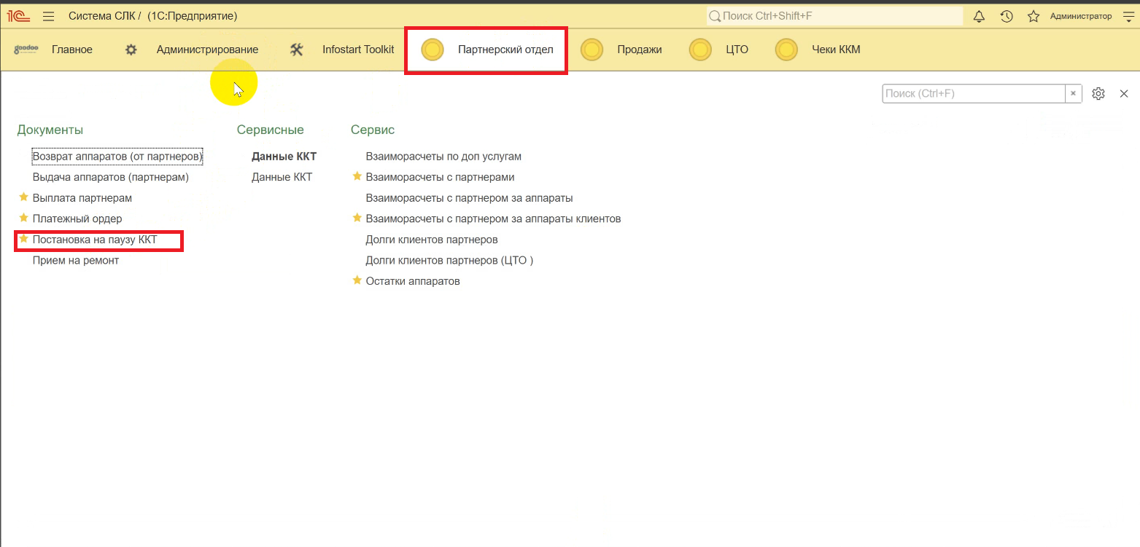Open Взаиморасчеты с партнером за аппараты
This screenshot has height=547, width=1140.
pyautogui.click(x=469, y=198)
